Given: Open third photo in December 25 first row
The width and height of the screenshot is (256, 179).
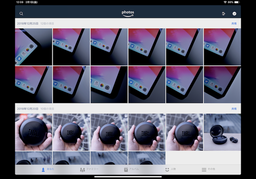Looking at the screenshot, I should pos(109,47).
